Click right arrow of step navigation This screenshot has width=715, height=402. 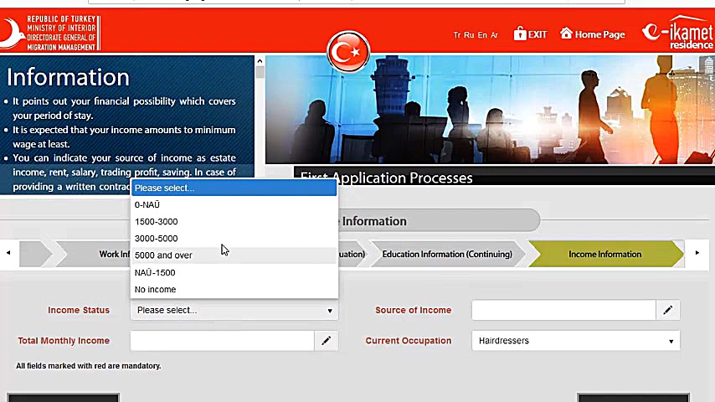pyautogui.click(x=697, y=253)
